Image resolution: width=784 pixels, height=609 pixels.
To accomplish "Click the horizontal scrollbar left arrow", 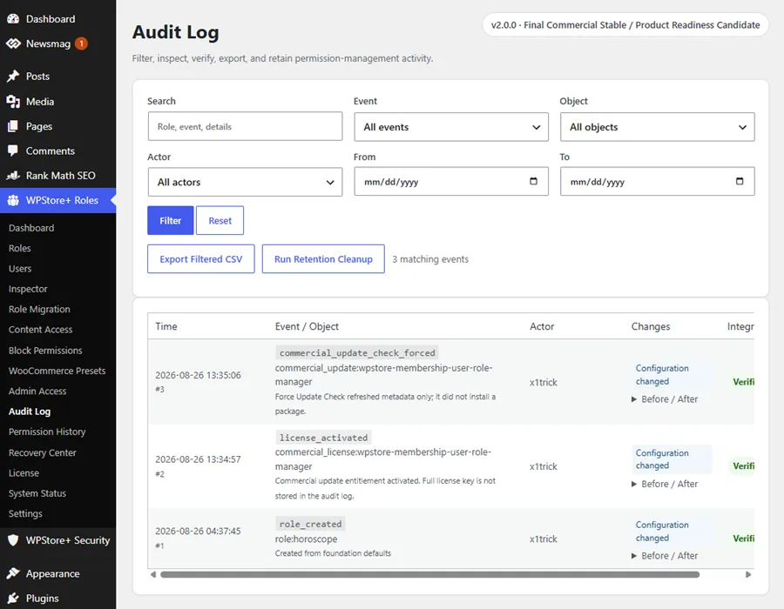I will (x=153, y=574).
